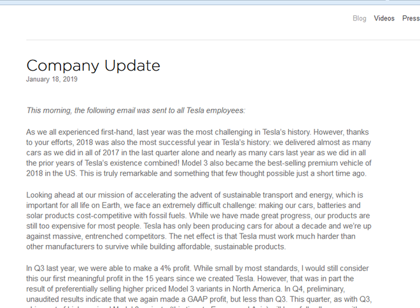The height and width of the screenshot is (308, 420).
Task: Click the January 18, 2019 date
Action: click(x=52, y=80)
